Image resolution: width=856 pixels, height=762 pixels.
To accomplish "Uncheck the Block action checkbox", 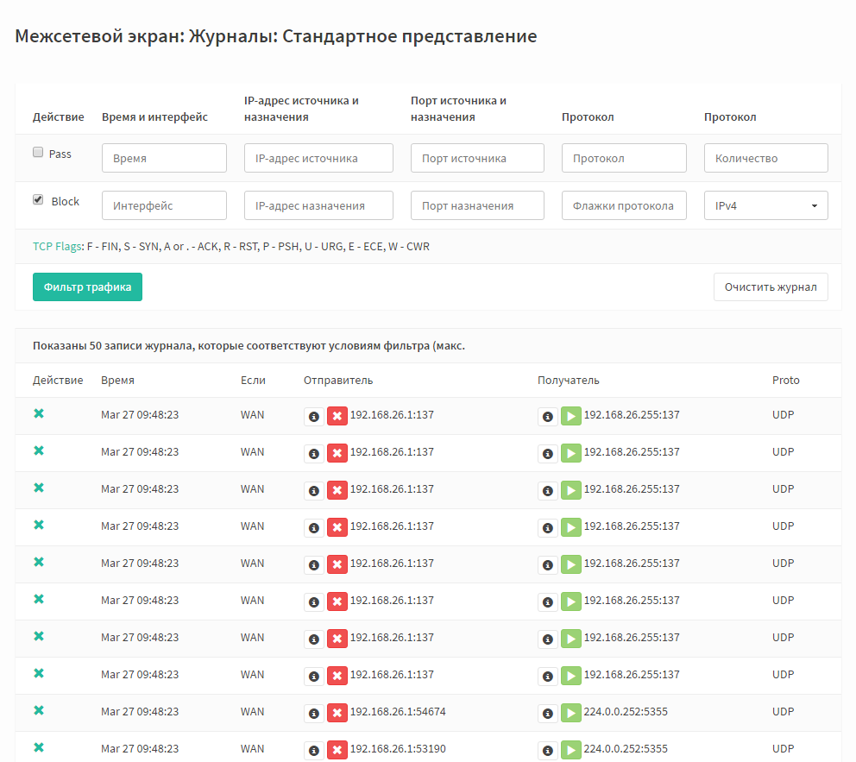I will tap(38, 200).
